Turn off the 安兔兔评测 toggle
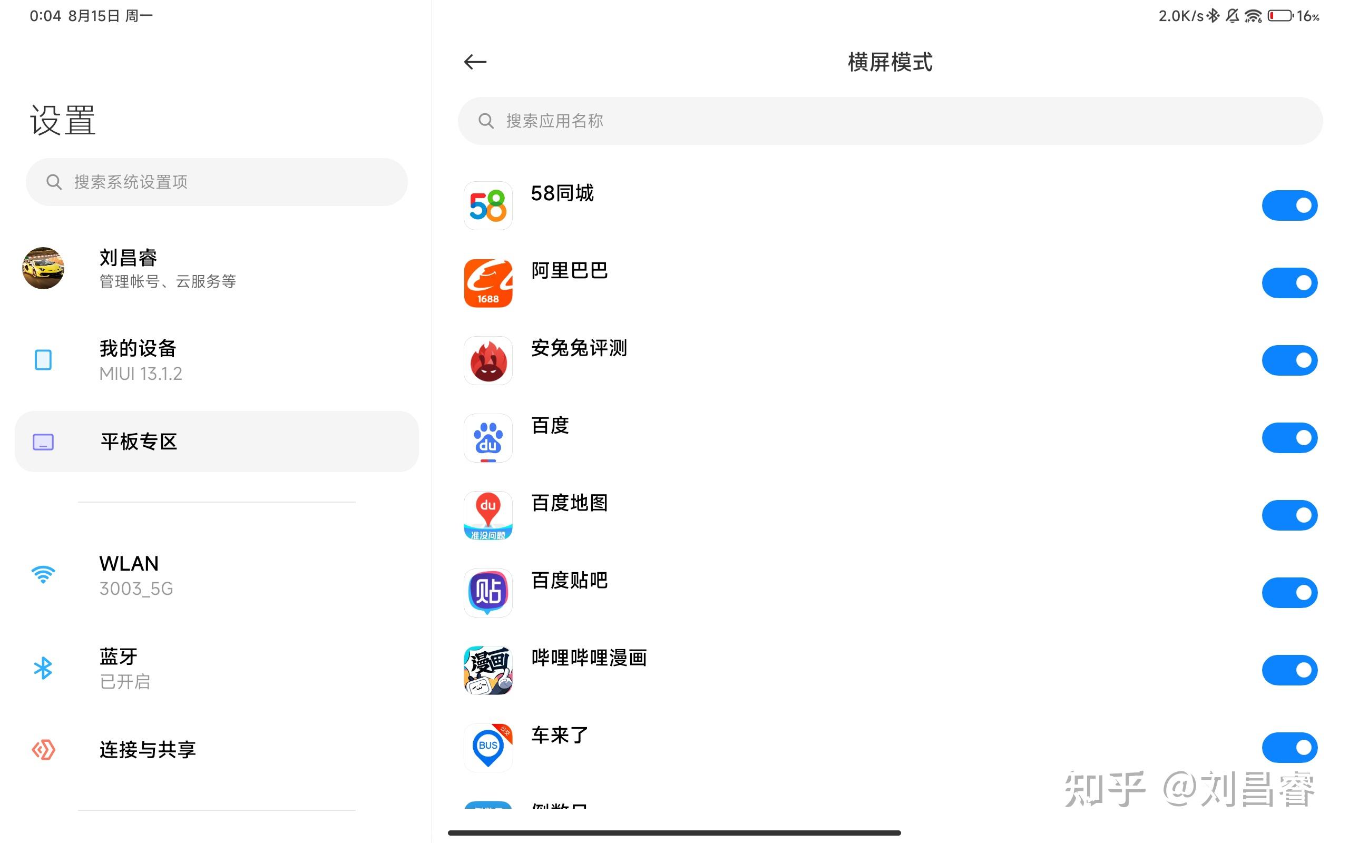The height and width of the screenshot is (843, 1349). point(1289,361)
